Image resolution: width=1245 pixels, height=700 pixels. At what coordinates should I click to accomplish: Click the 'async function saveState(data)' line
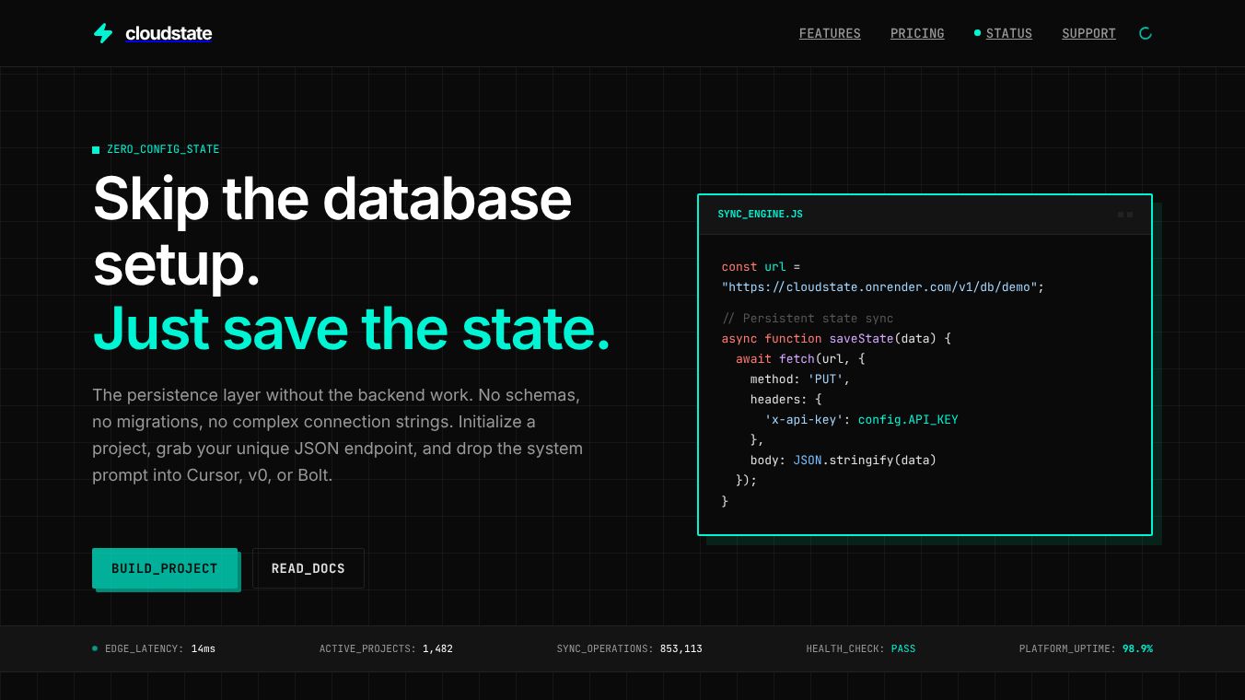836,338
